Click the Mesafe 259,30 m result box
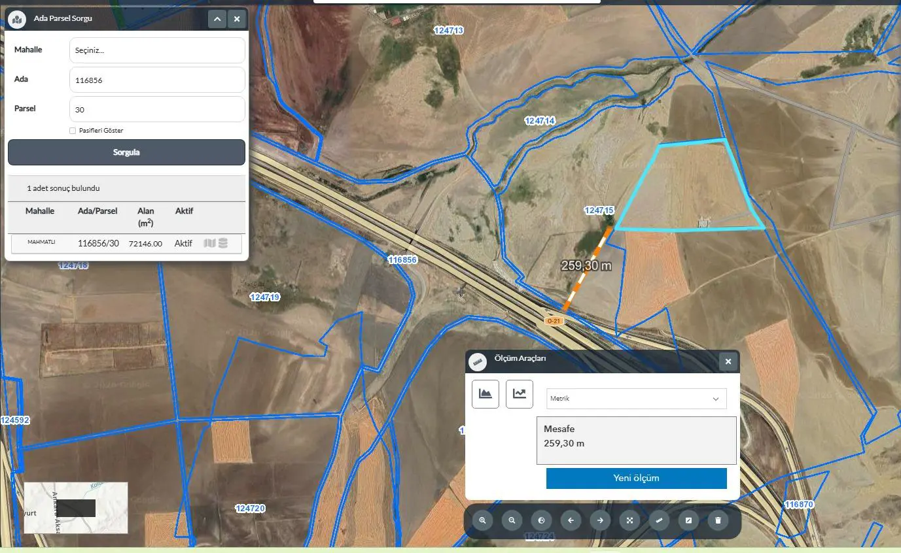The height and width of the screenshot is (553, 901). 637,441
